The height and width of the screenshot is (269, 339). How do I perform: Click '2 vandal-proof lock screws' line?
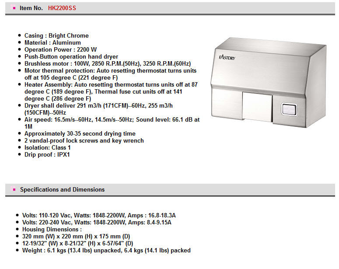coord(84,140)
